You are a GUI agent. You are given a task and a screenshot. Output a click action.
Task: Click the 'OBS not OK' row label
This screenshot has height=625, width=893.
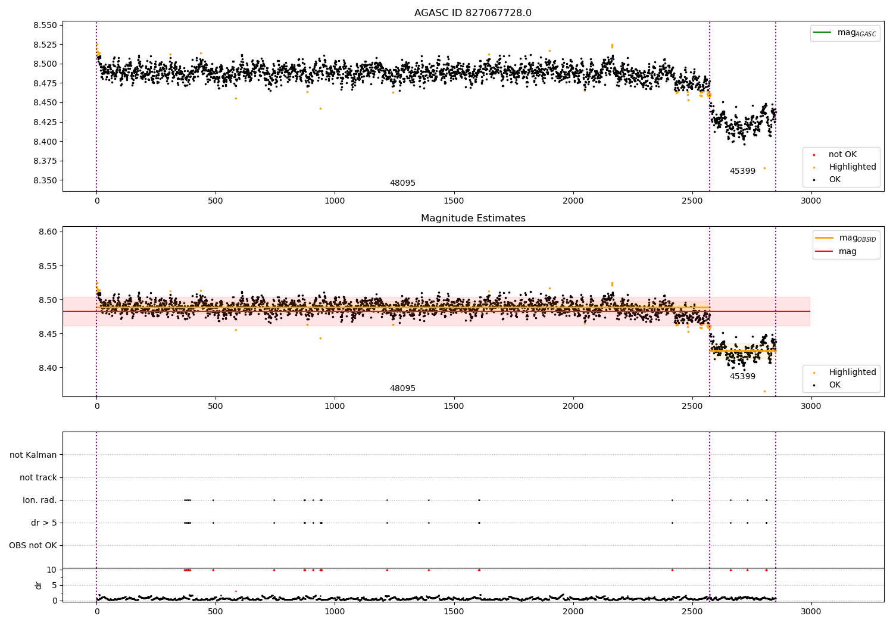click(x=33, y=546)
